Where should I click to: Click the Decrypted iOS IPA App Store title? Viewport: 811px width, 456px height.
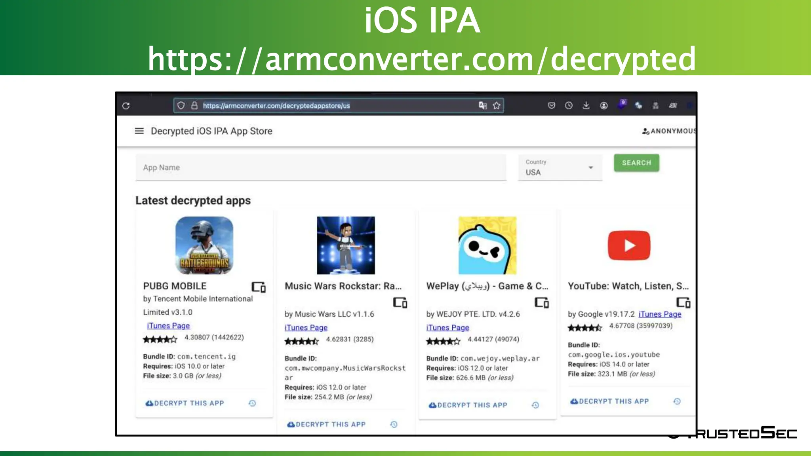211,131
